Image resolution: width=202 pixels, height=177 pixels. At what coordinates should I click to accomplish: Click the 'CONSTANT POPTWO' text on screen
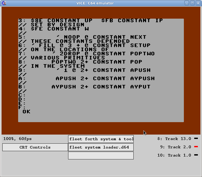pyautogui.click(x=124, y=54)
